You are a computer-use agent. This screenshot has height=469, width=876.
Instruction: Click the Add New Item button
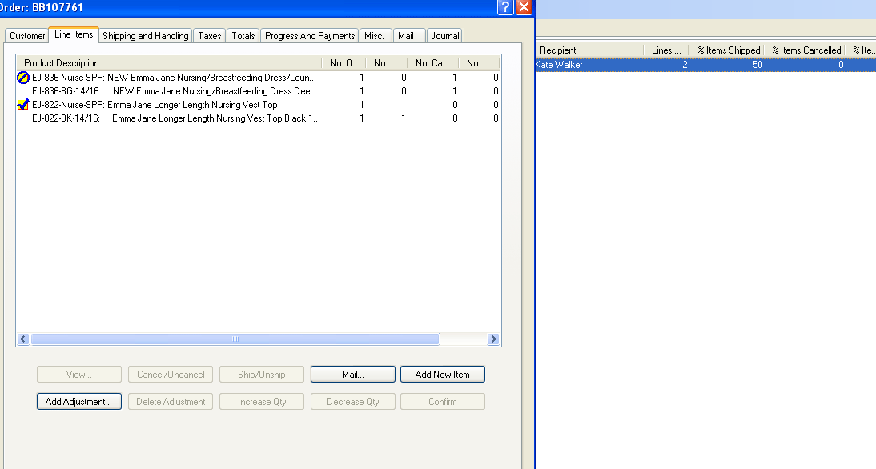point(442,375)
